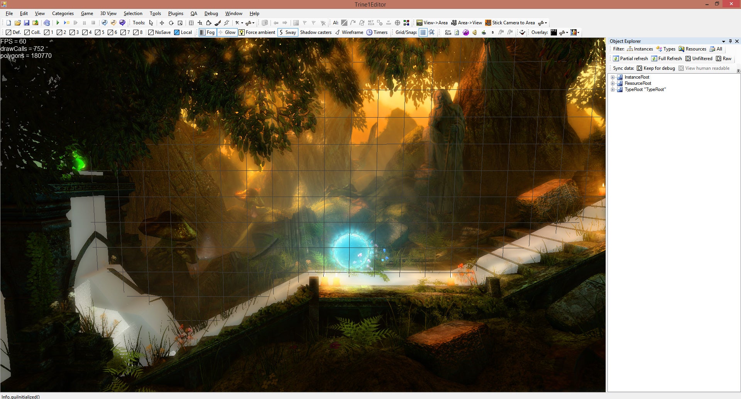Select the Rotate tool
Viewport: 741px width, 399px height.
pyautogui.click(x=171, y=23)
